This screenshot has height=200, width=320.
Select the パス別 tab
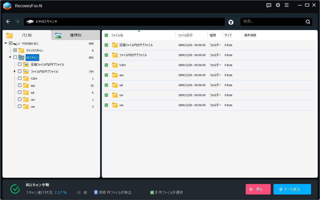click(27, 35)
